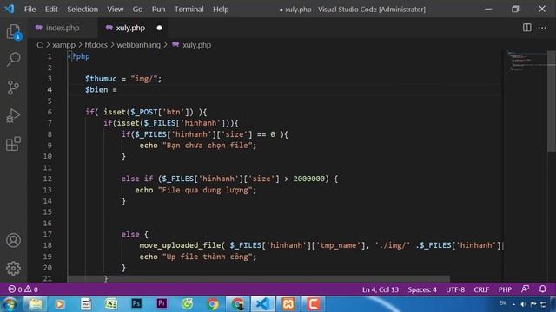Click the xuly.php breadcrumb segment
This screenshot has width=556, height=312.
196,45
